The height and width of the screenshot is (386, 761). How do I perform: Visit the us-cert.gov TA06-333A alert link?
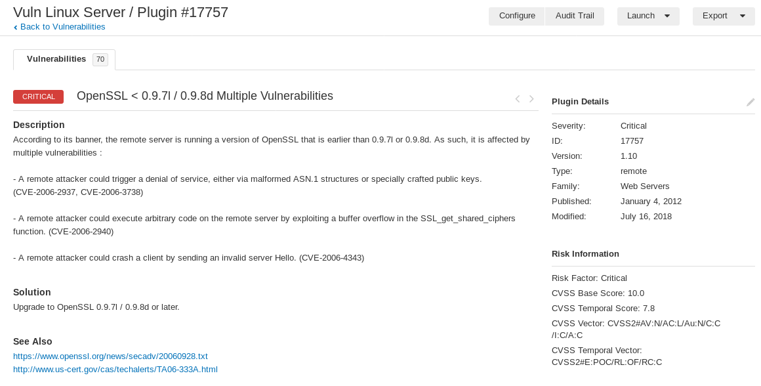click(x=115, y=370)
